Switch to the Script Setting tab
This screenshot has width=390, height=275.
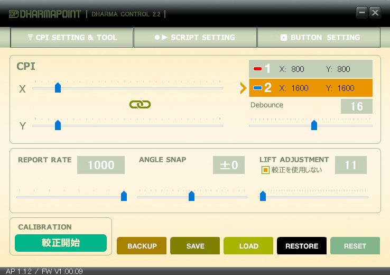pyautogui.click(x=195, y=38)
